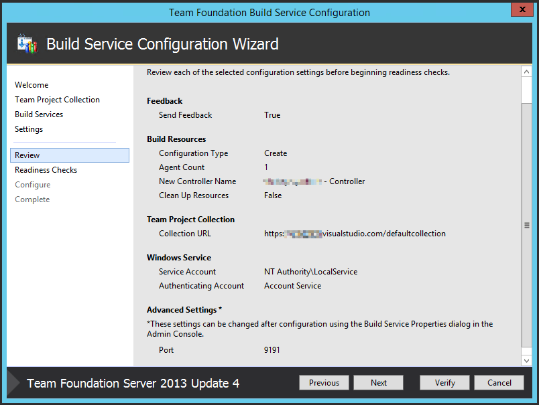This screenshot has height=405, width=539.
Task: Click the Port label
Action: pos(166,349)
